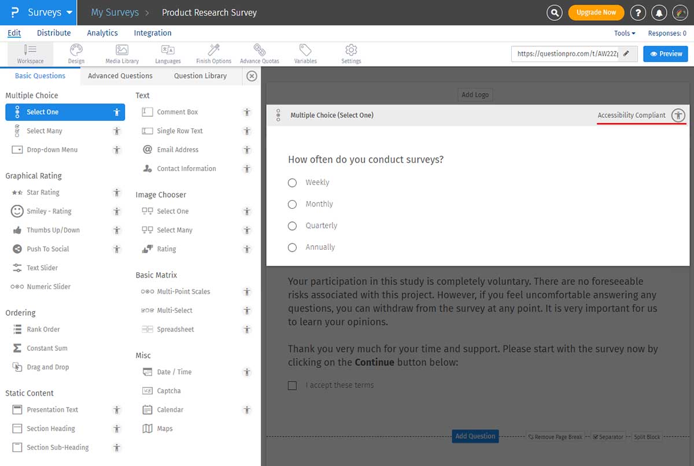Open notifications from the top bar
This screenshot has width=694, height=466.
[x=660, y=12]
